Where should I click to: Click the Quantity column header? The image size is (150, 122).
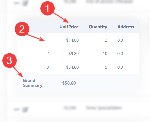click(x=98, y=27)
